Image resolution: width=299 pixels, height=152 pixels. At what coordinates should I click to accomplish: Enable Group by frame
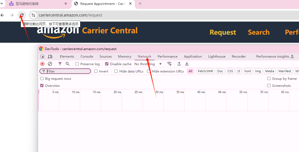point(269,78)
